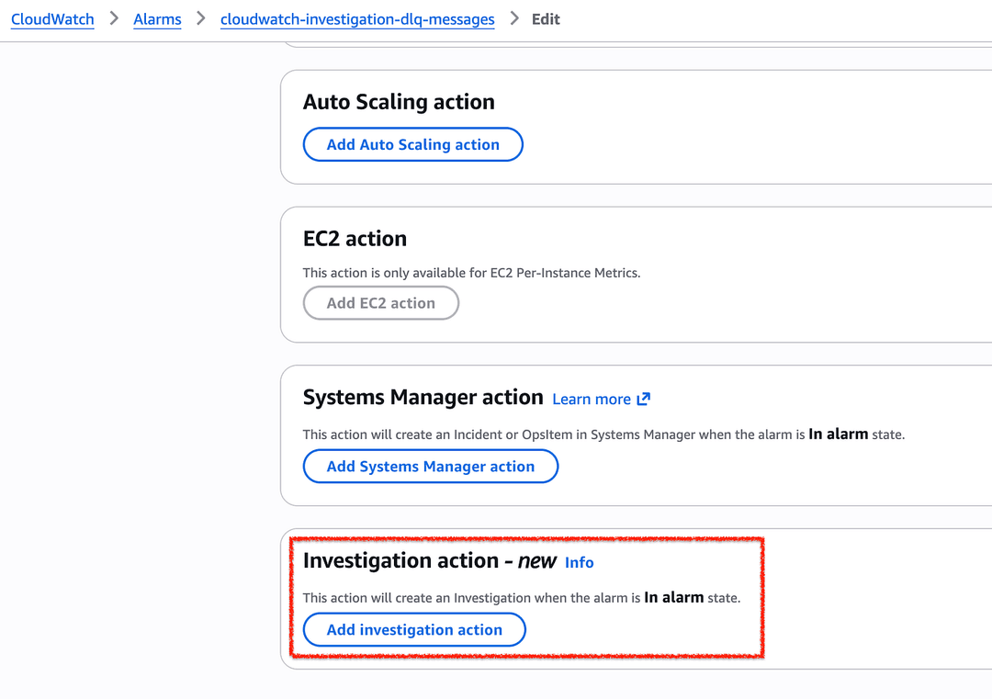Image resolution: width=992 pixels, height=699 pixels.
Task: Click the Auto Scaling action heading
Action: click(399, 102)
